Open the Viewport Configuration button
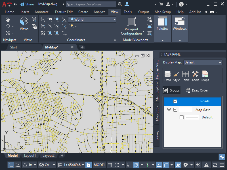227x170 pixels. click(x=131, y=26)
